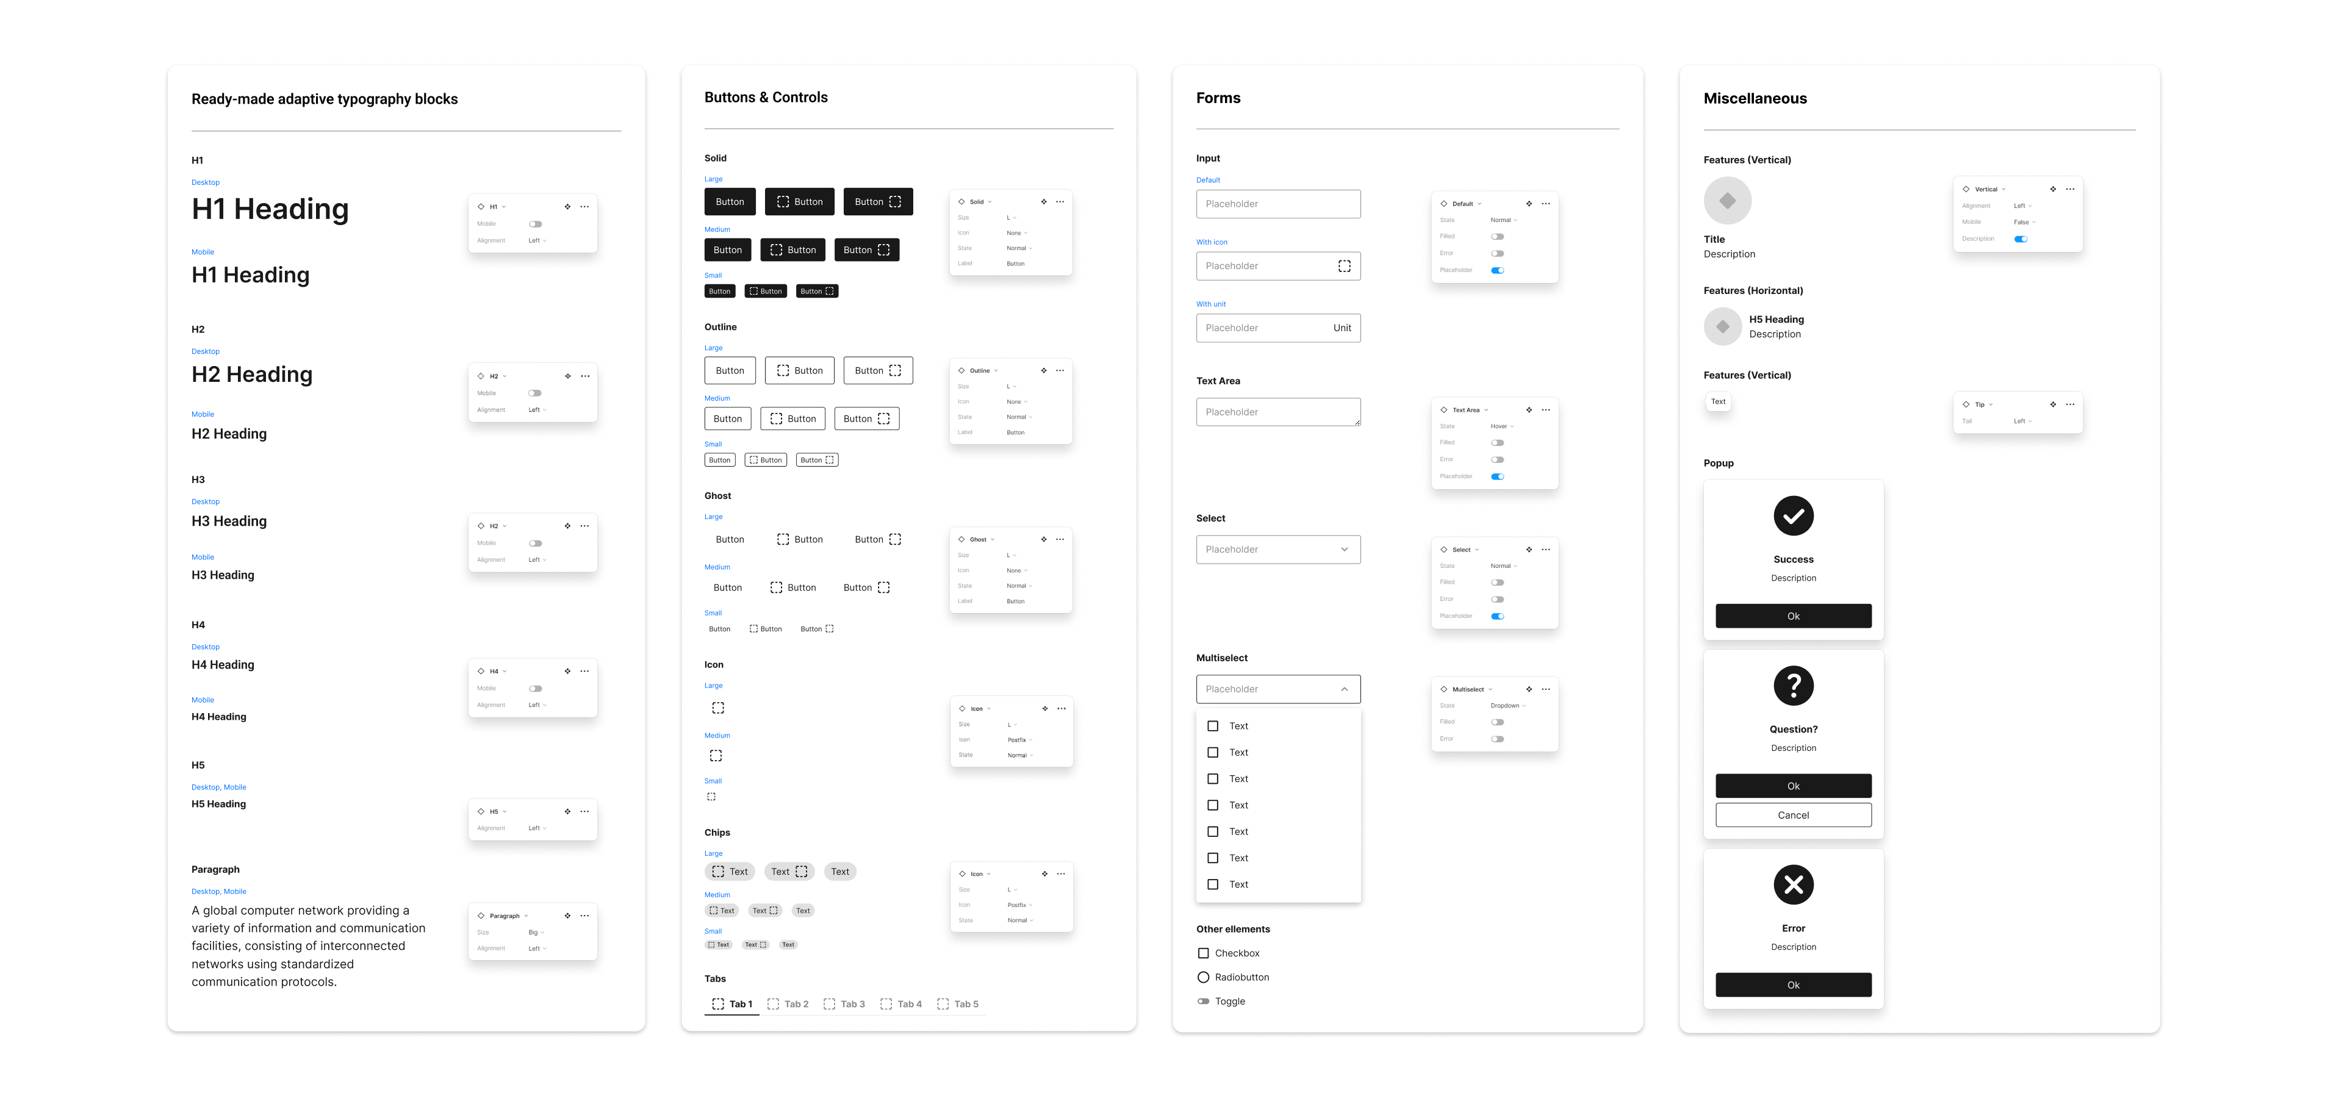Toggle the switch labeled Toggle
Viewport: 2328px width, 1098px height.
pyautogui.click(x=1203, y=1001)
